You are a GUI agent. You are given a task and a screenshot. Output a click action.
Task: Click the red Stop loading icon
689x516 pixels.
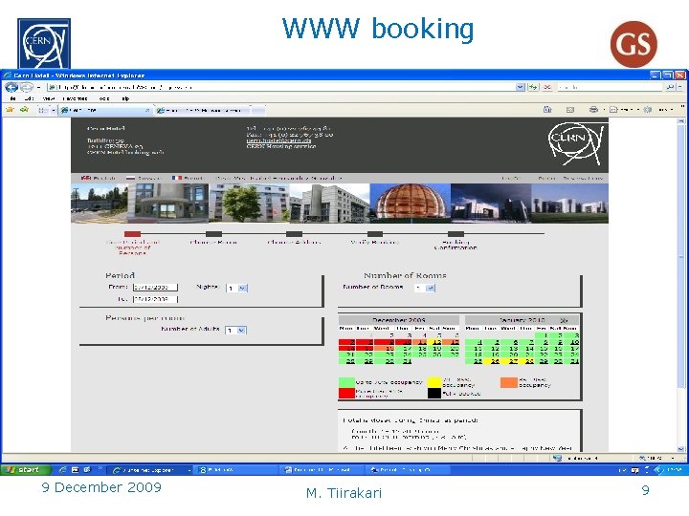click(x=547, y=87)
